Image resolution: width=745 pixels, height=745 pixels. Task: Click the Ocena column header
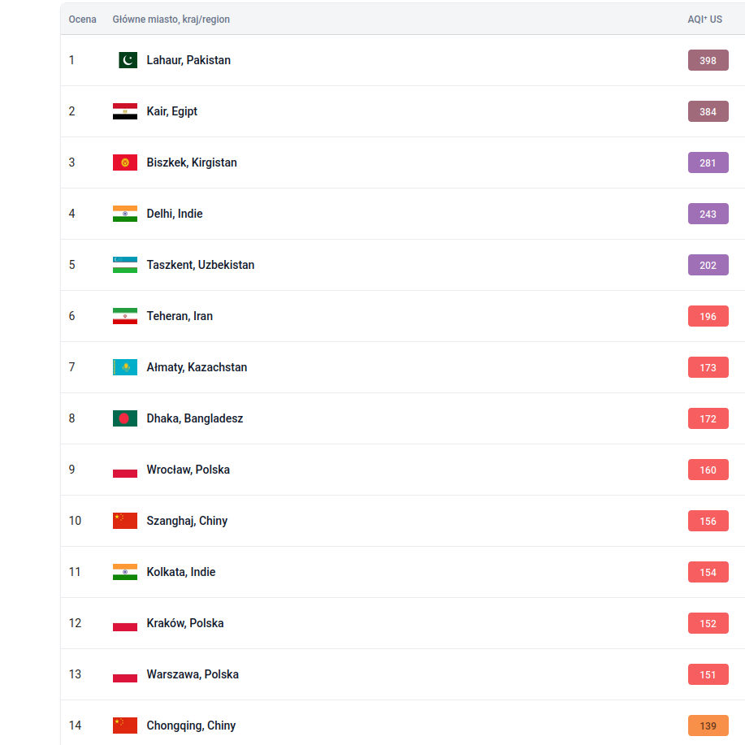(82, 19)
